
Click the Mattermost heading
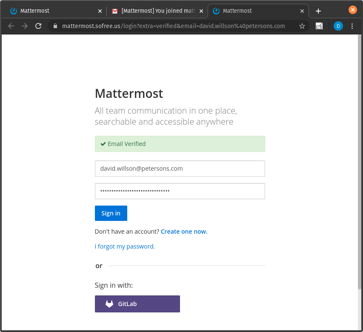tap(129, 94)
